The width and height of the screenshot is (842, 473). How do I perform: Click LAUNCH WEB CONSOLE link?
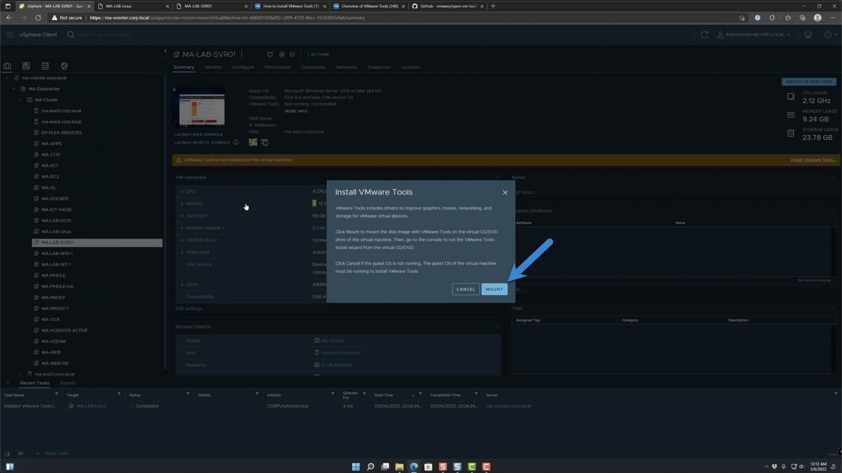[198, 134]
